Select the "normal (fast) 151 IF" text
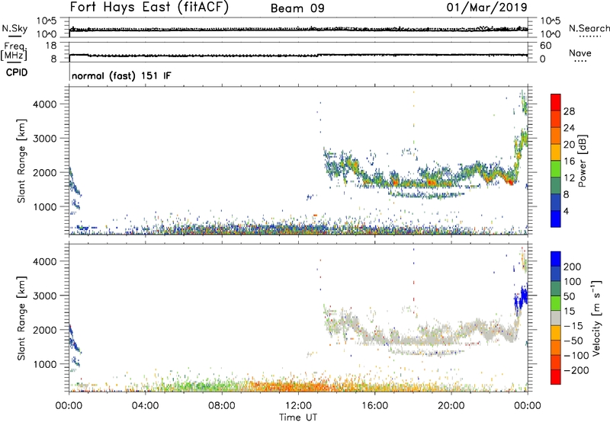610x422 pixels. click(x=121, y=75)
